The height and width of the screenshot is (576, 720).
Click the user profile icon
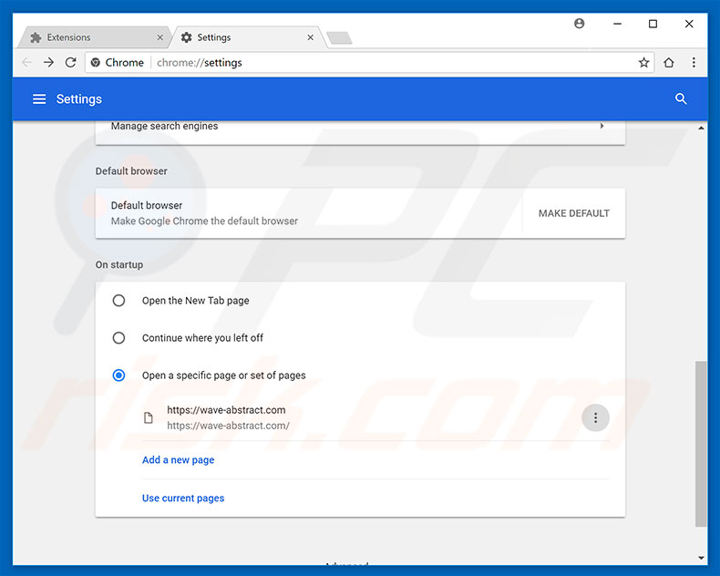coord(580,24)
